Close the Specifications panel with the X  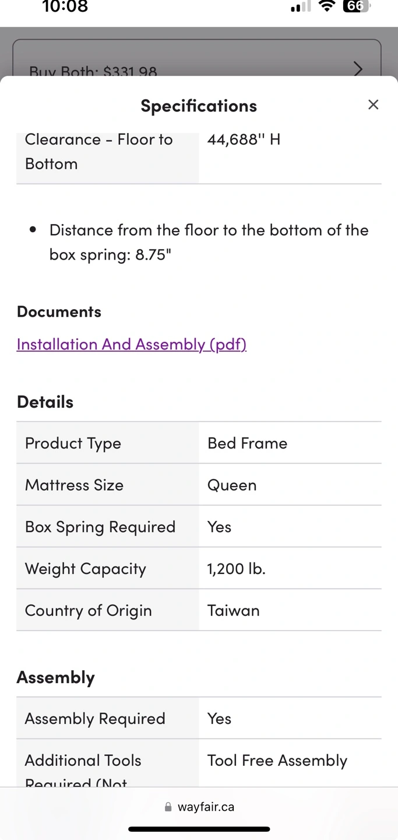373,105
